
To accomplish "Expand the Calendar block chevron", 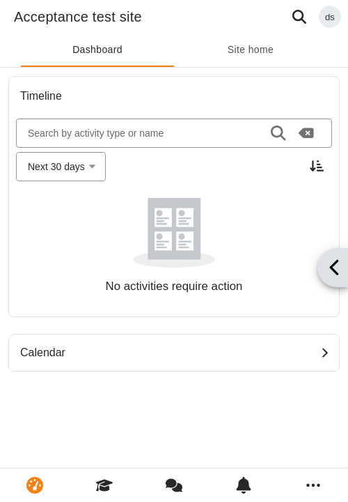I will 324,353.
